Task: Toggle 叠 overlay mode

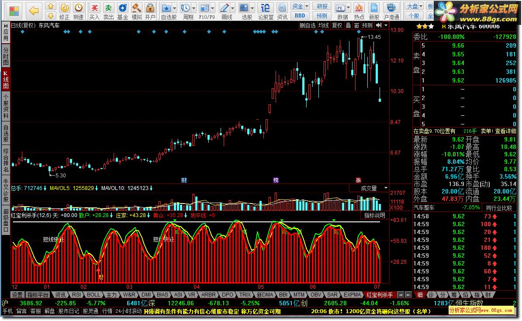Action: tap(348, 25)
